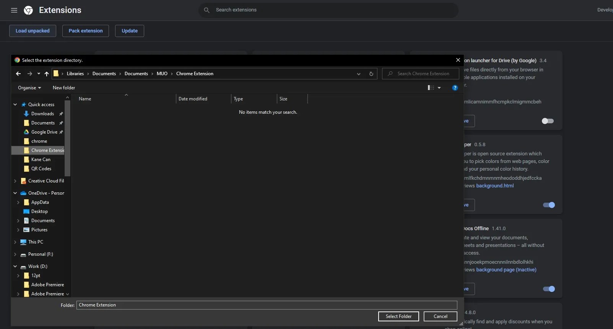This screenshot has height=329, width=613.
Task: Expand the 12pt folder
Action: (18, 276)
